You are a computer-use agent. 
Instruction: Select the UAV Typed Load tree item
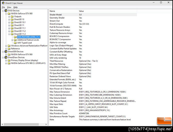25,43
